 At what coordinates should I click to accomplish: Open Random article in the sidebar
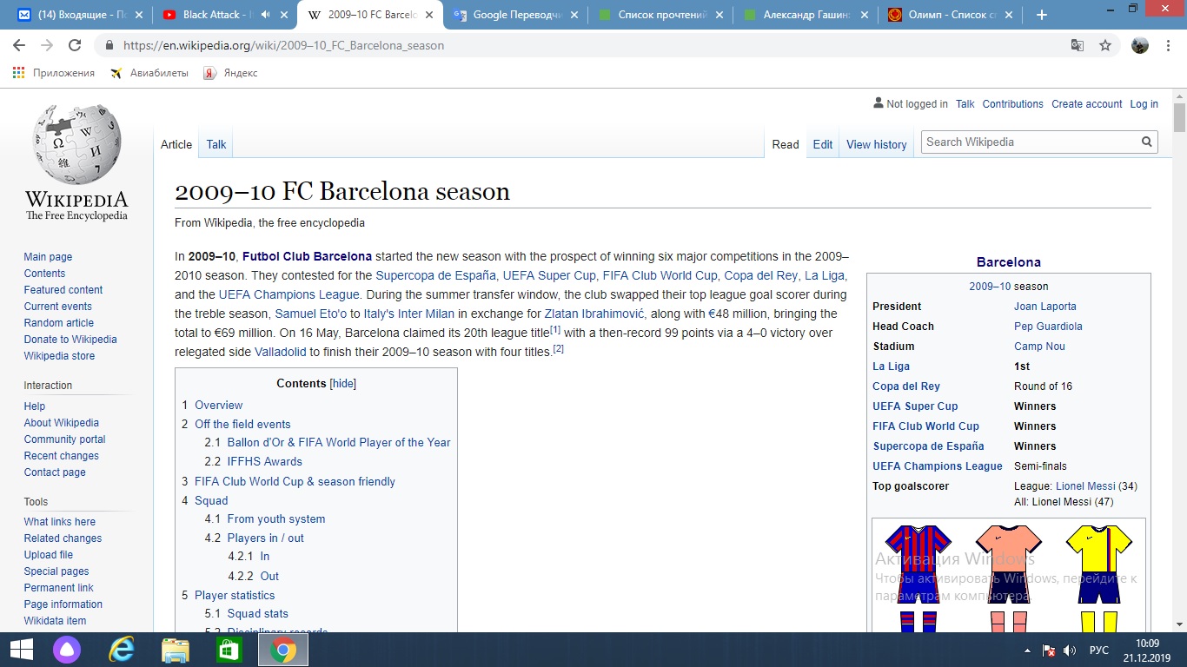coord(59,323)
